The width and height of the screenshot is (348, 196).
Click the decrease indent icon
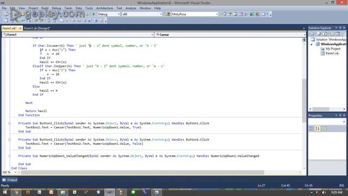(x=36, y=21)
